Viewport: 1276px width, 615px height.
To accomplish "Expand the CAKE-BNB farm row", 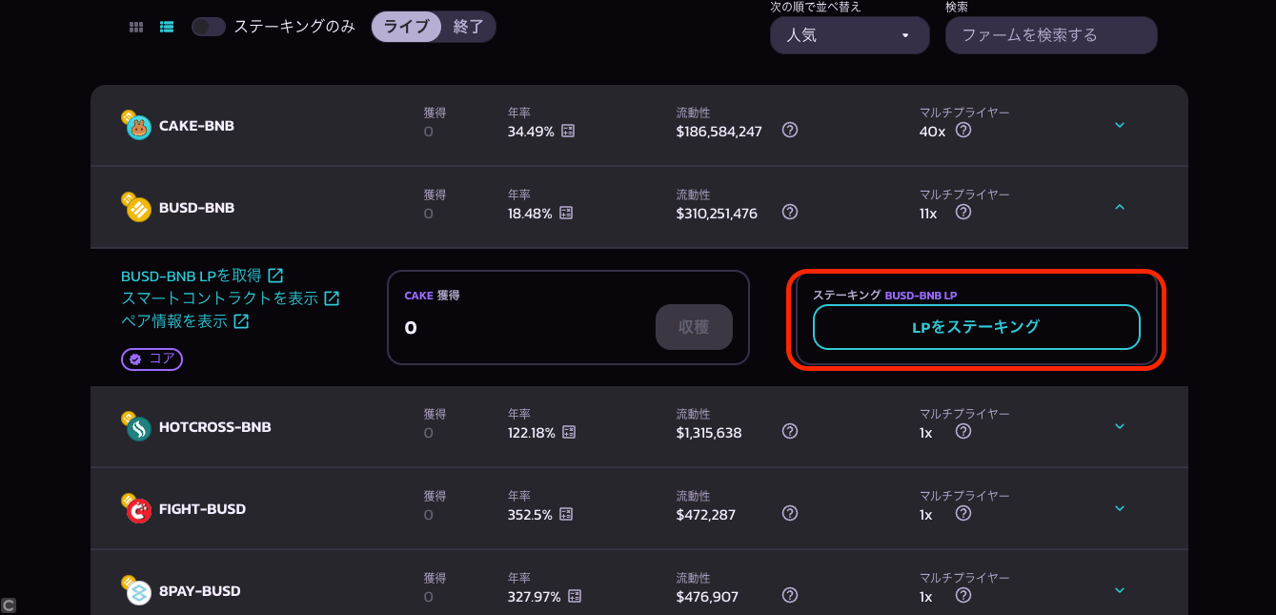I will coord(1120,125).
